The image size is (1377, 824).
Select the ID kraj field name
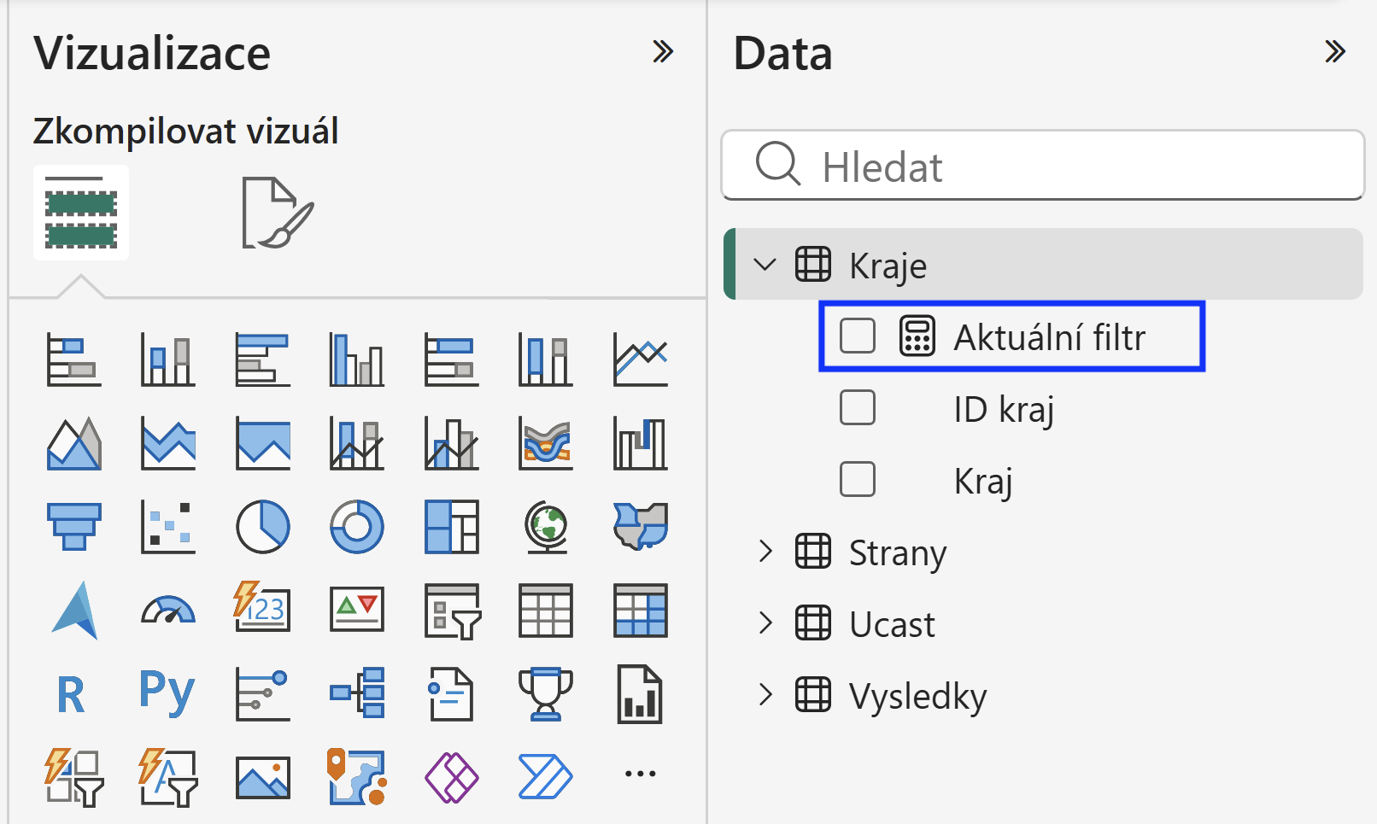click(1005, 409)
